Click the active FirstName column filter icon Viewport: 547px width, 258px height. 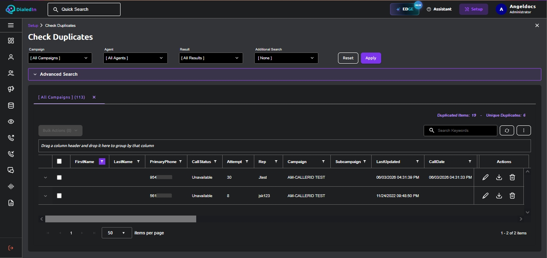(102, 161)
